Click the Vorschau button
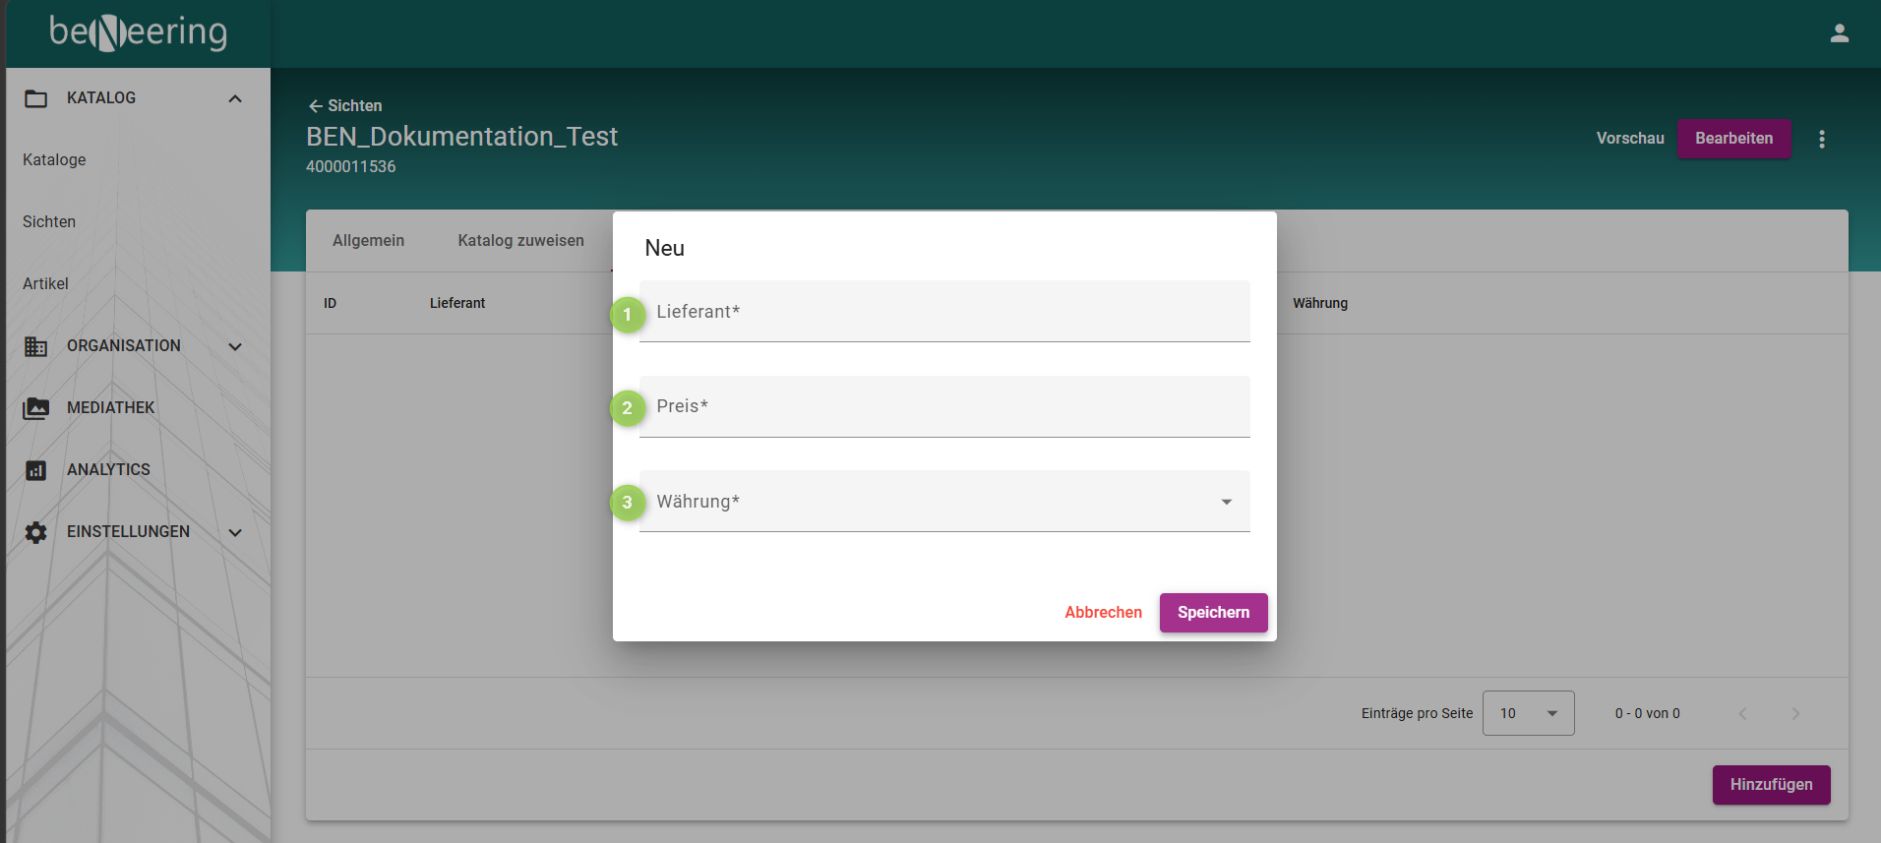Image resolution: width=1881 pixels, height=843 pixels. click(x=1630, y=139)
